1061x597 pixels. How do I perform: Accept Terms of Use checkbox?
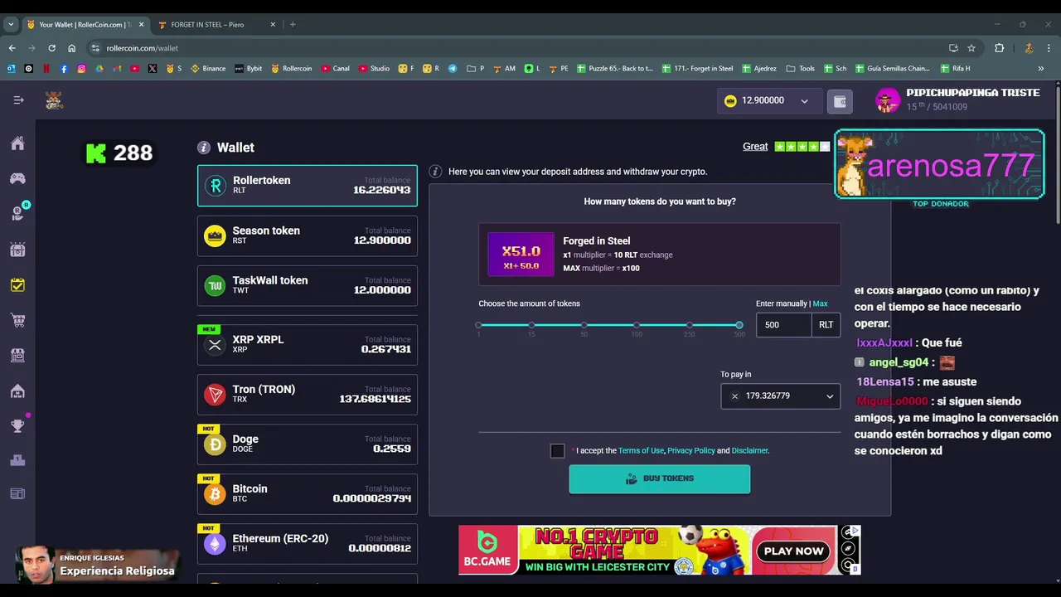tap(557, 451)
